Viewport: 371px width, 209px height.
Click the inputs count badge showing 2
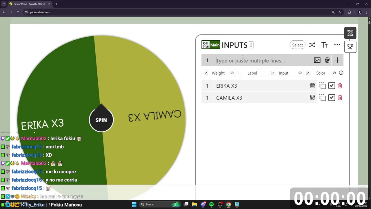click(251, 45)
